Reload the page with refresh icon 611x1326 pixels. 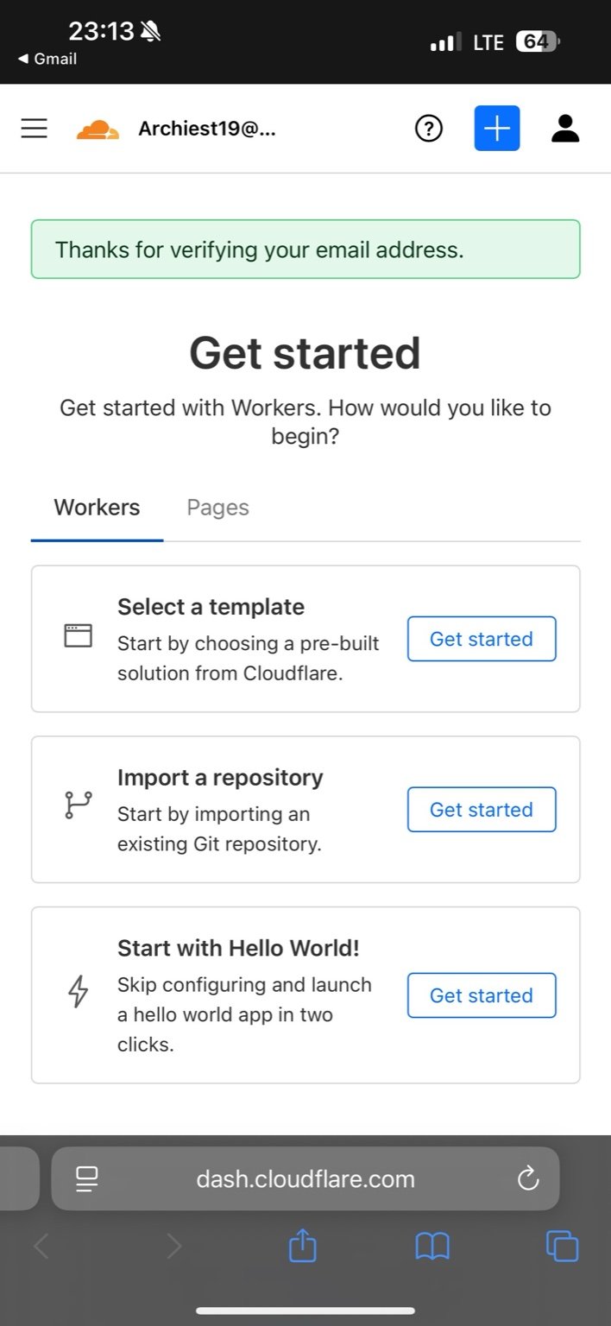[x=527, y=1178]
